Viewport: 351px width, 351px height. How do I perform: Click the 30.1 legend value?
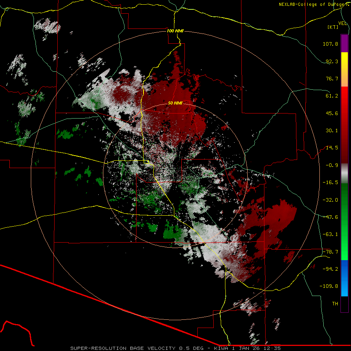coord(332,131)
